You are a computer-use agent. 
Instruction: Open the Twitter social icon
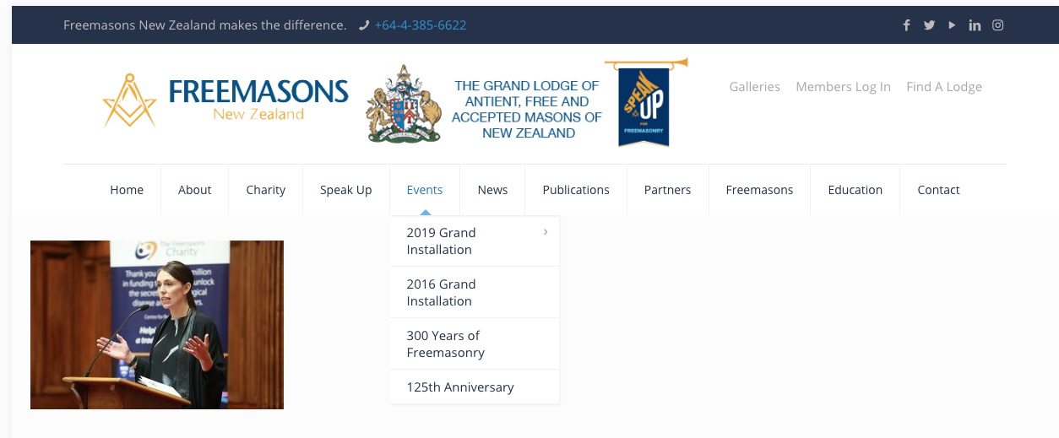(929, 25)
